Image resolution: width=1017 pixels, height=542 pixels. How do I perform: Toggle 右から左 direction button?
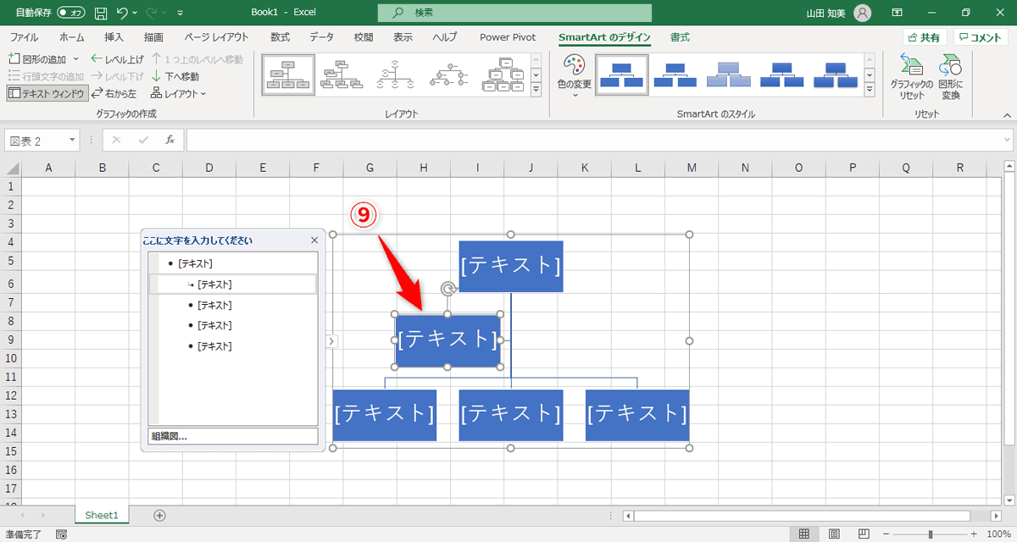(x=114, y=93)
